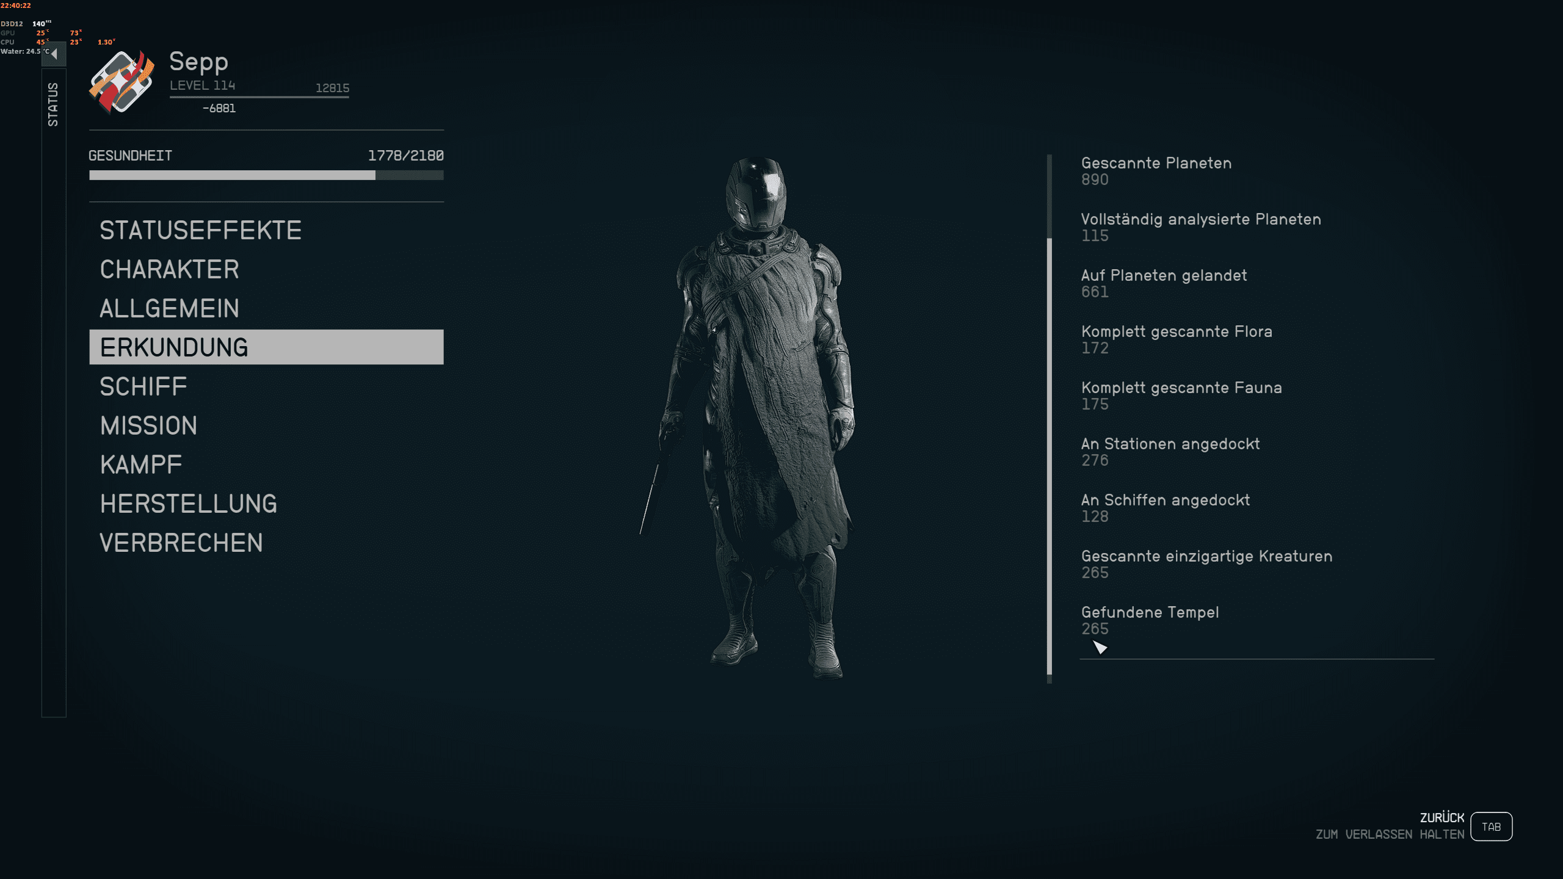Select the highlighted ERKUNDUNG category
Viewport: 1563px width, 879px height.
[x=266, y=347]
